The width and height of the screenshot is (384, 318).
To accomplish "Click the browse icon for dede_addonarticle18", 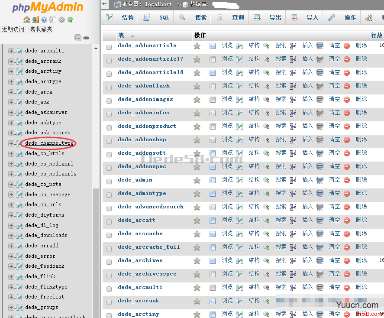I will pos(213,73).
